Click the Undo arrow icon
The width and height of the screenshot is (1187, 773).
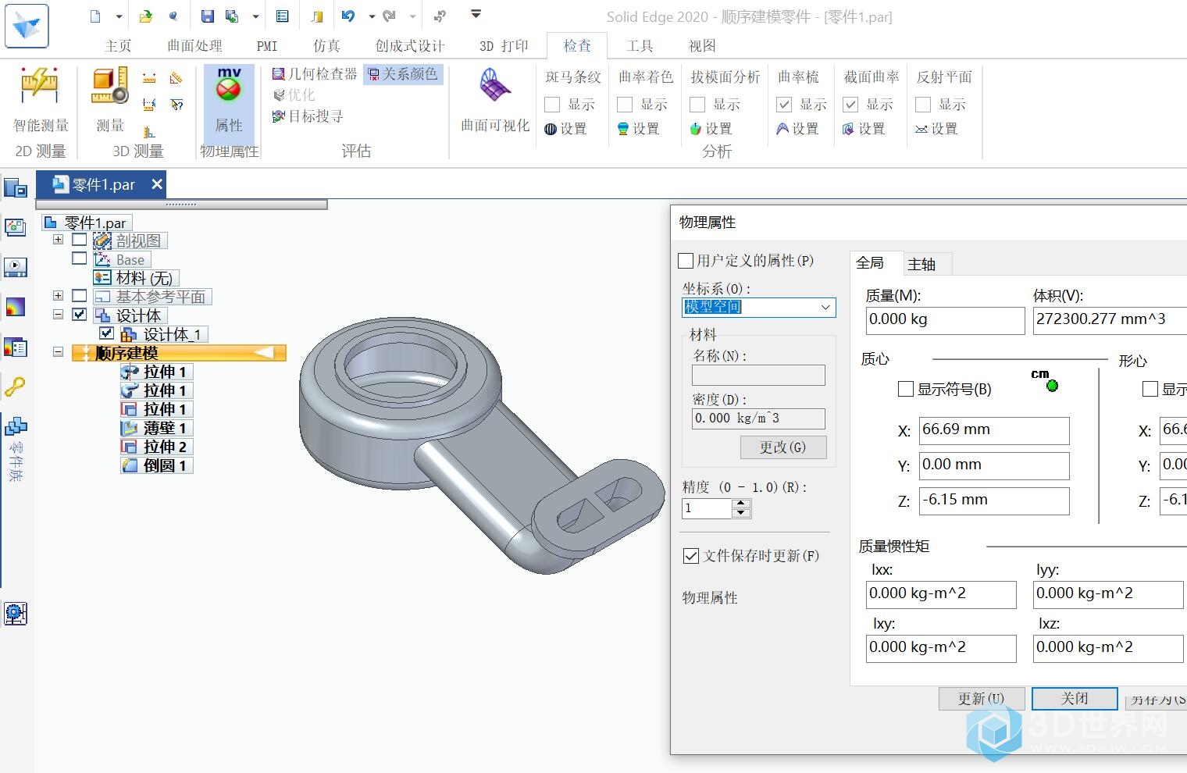click(x=348, y=16)
